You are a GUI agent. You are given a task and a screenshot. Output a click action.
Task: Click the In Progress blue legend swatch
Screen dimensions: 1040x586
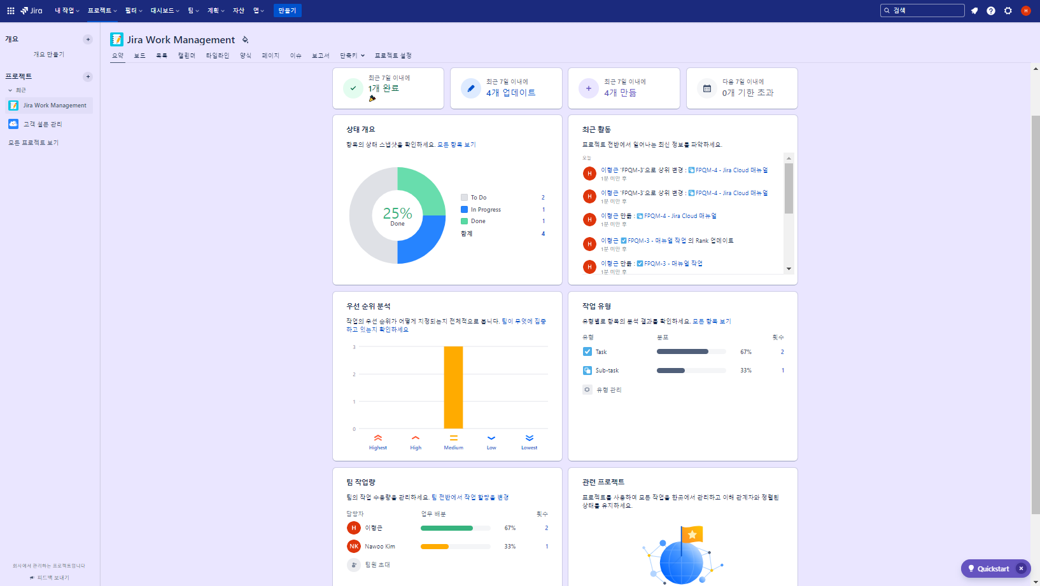tap(465, 210)
